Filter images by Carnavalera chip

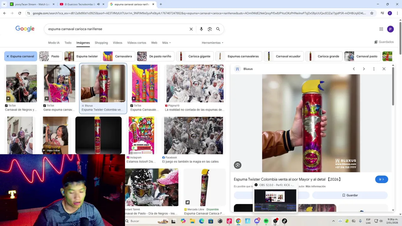click(x=118, y=56)
